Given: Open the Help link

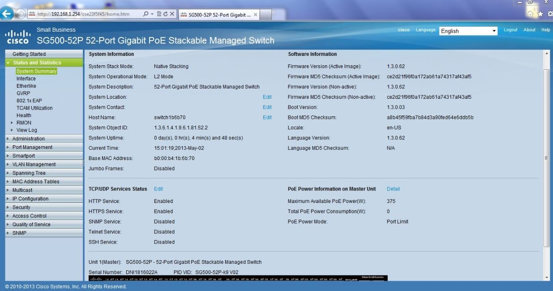Looking at the screenshot, I should [545, 30].
